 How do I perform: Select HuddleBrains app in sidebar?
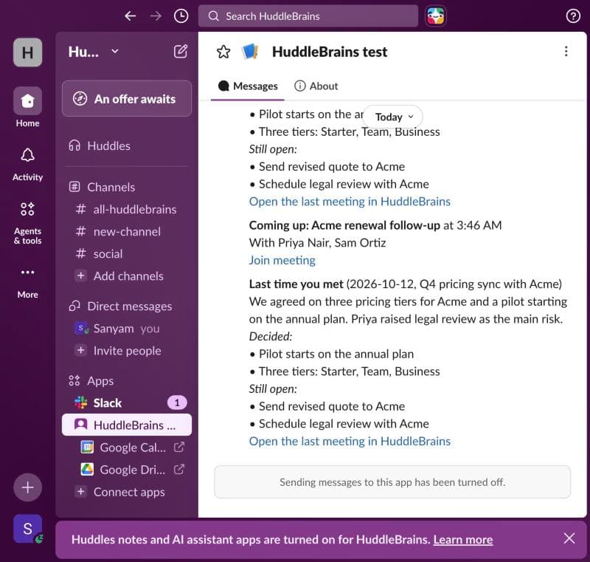(127, 425)
